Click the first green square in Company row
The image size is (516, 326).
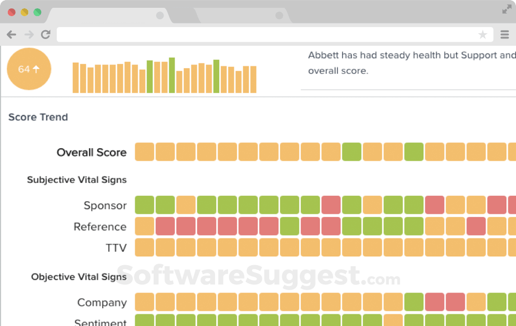414,302
